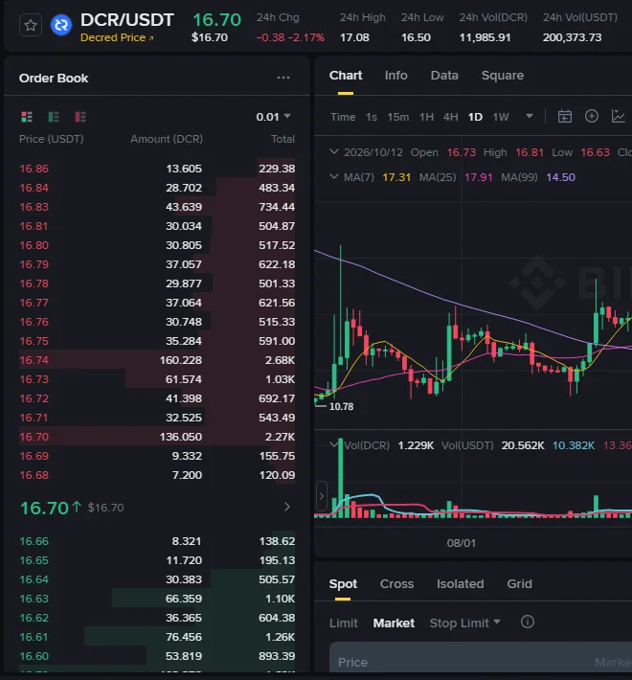Click the 10.78 low price marker on chart
This screenshot has width=632, height=680.
coord(341,407)
